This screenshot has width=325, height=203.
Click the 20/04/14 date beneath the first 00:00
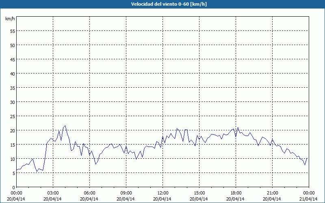pos(16,199)
